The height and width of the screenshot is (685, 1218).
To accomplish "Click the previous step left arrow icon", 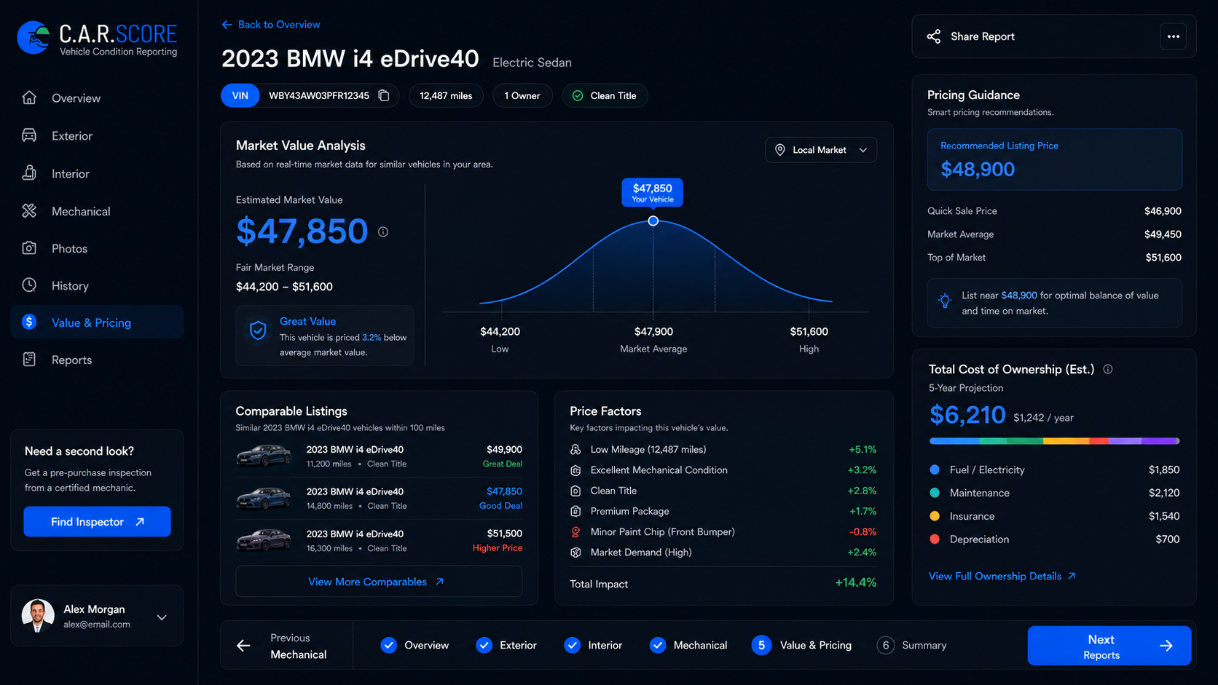I will tap(244, 645).
